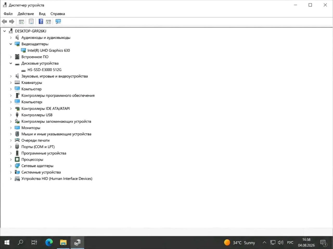The height and width of the screenshot is (249, 333).
Task: Click the running Device Manager taskbar button
Action: tap(77, 243)
